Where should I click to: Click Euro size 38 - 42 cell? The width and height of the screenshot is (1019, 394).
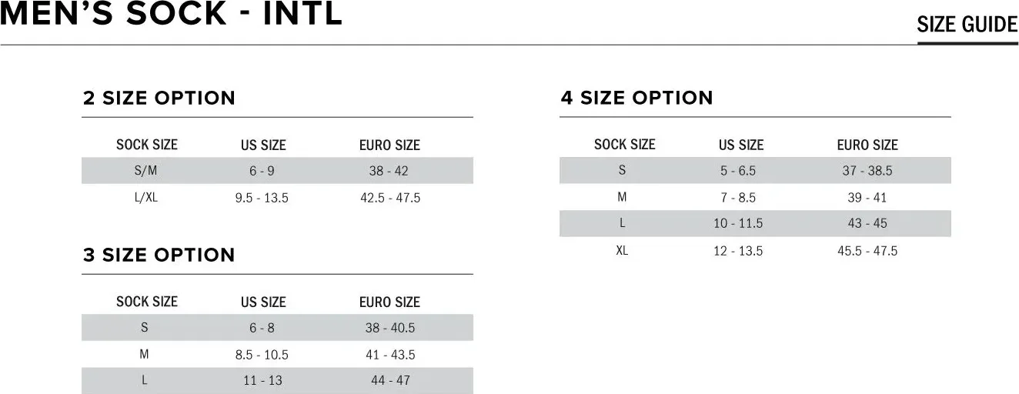point(389,171)
